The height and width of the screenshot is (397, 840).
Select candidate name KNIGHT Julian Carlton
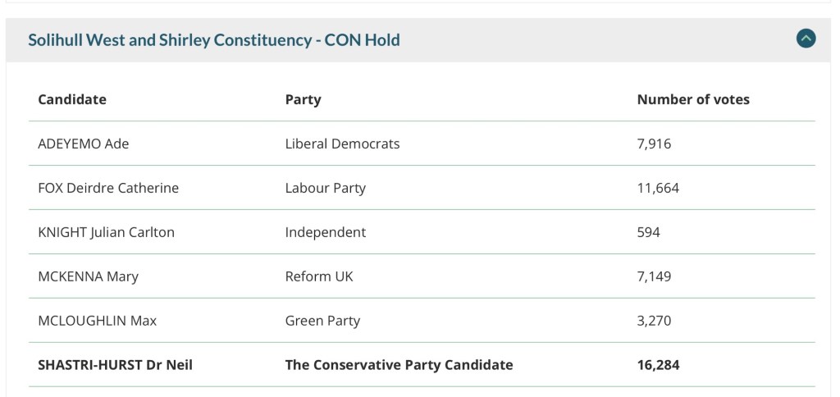click(107, 232)
